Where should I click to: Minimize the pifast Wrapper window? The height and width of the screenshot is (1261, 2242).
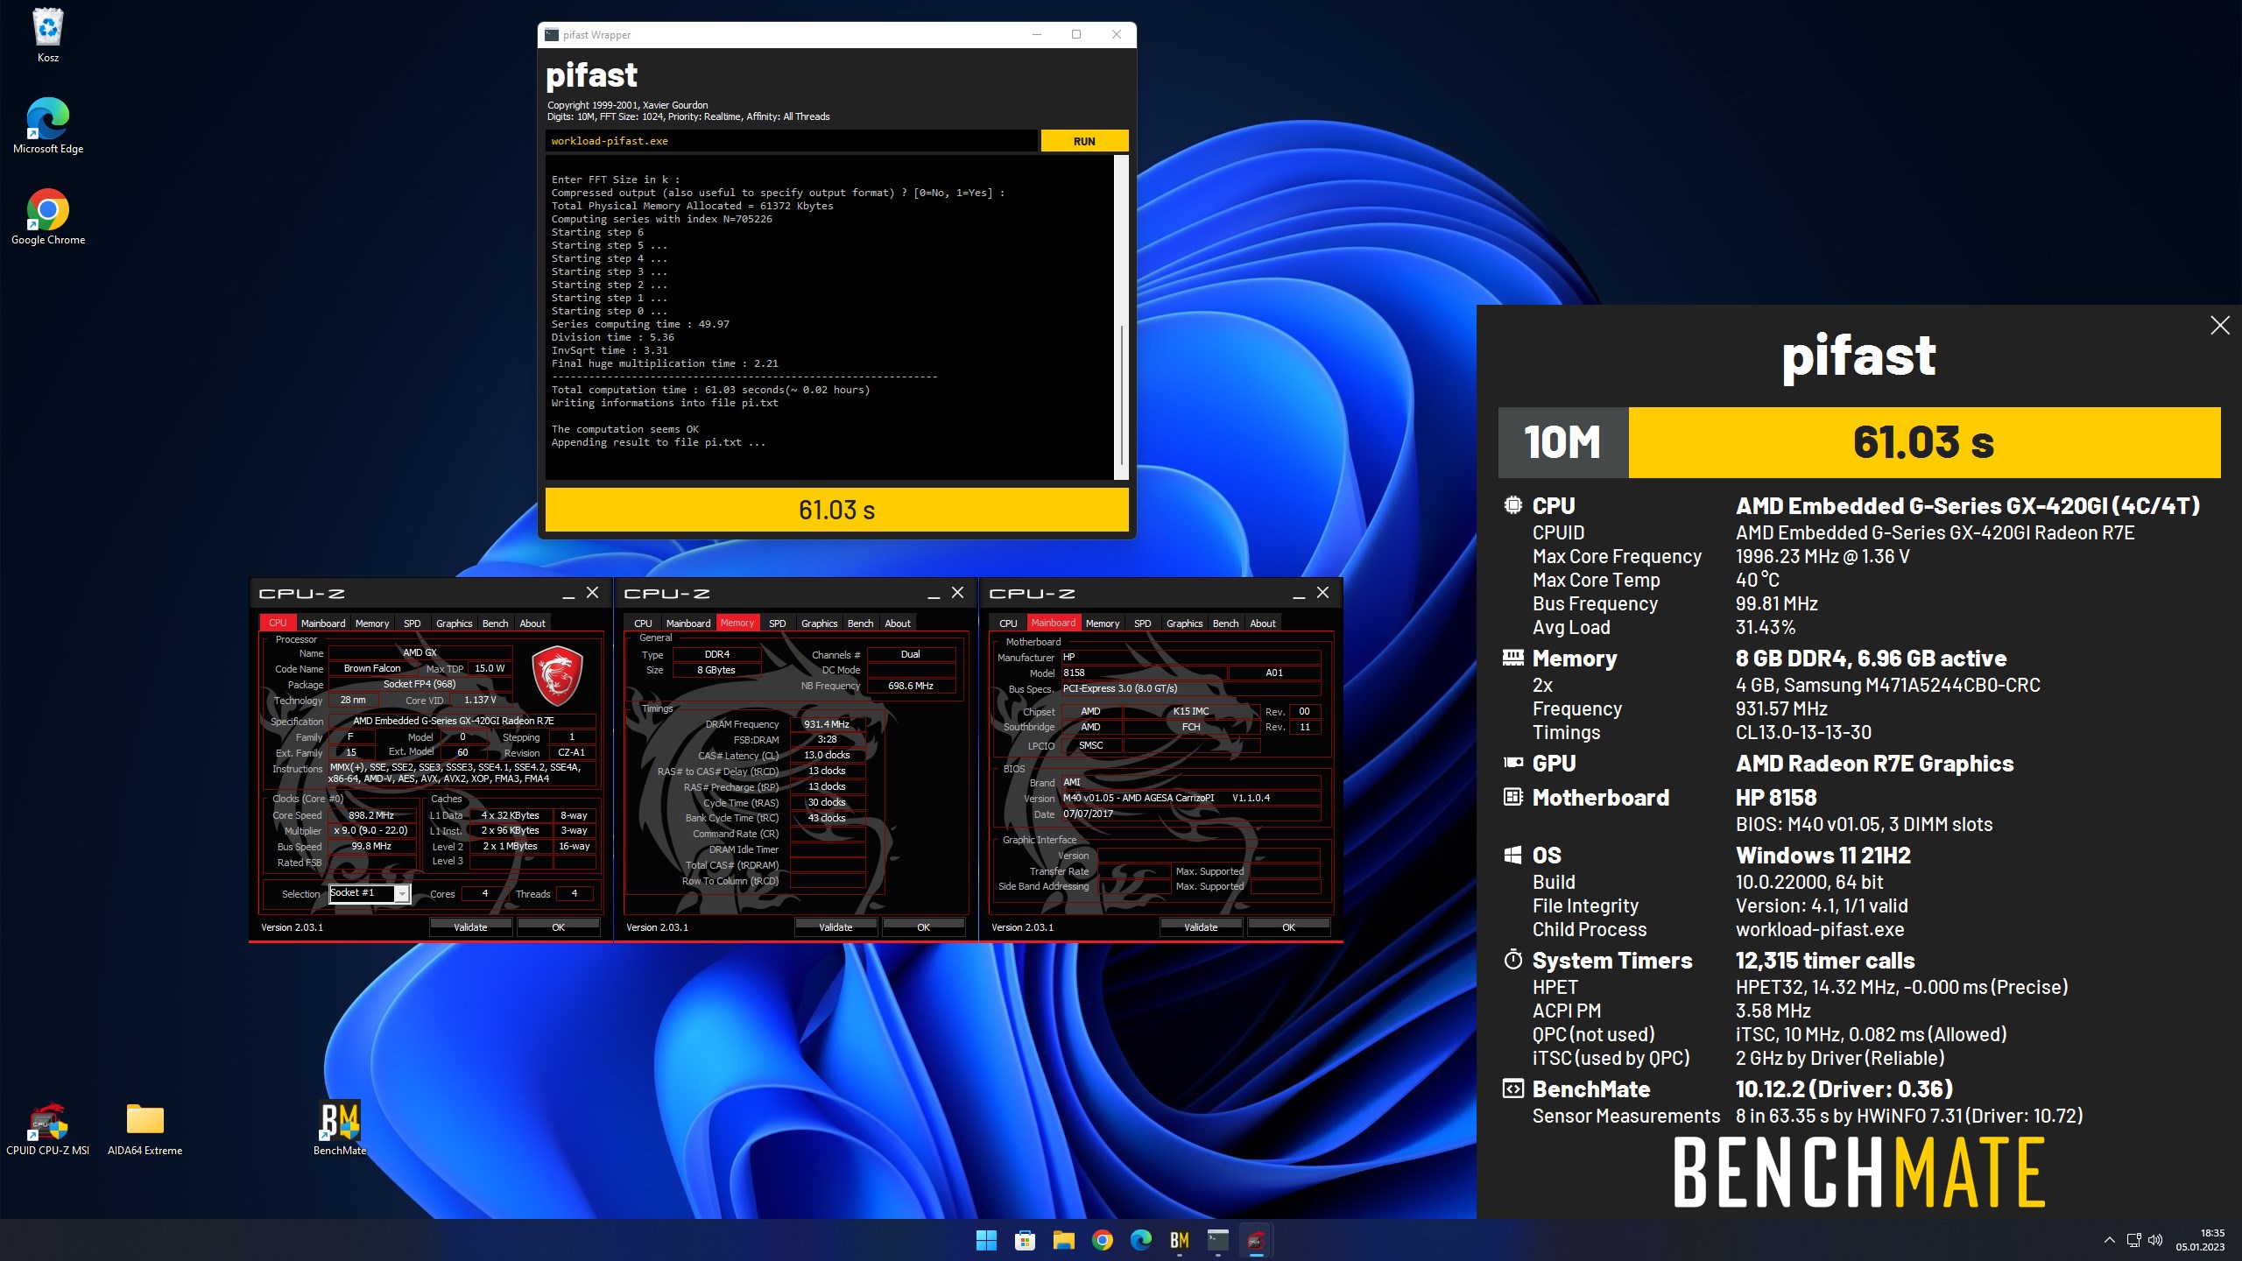click(x=1037, y=35)
